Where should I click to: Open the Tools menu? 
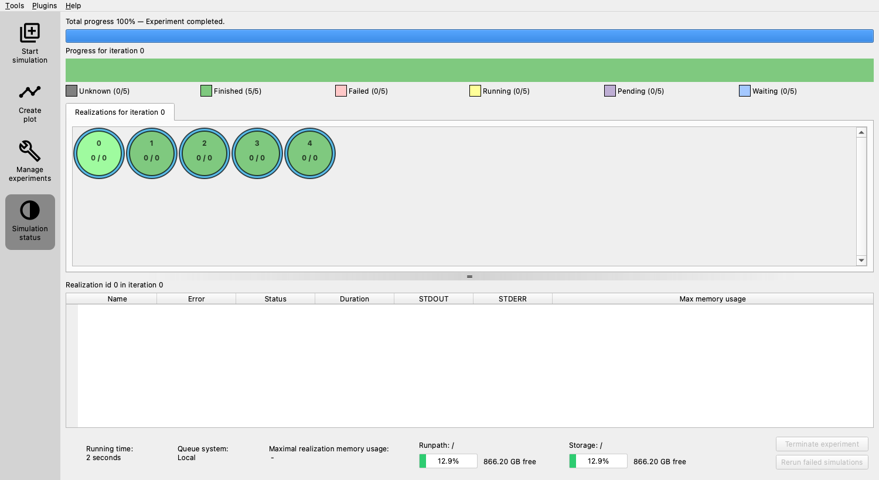click(15, 6)
